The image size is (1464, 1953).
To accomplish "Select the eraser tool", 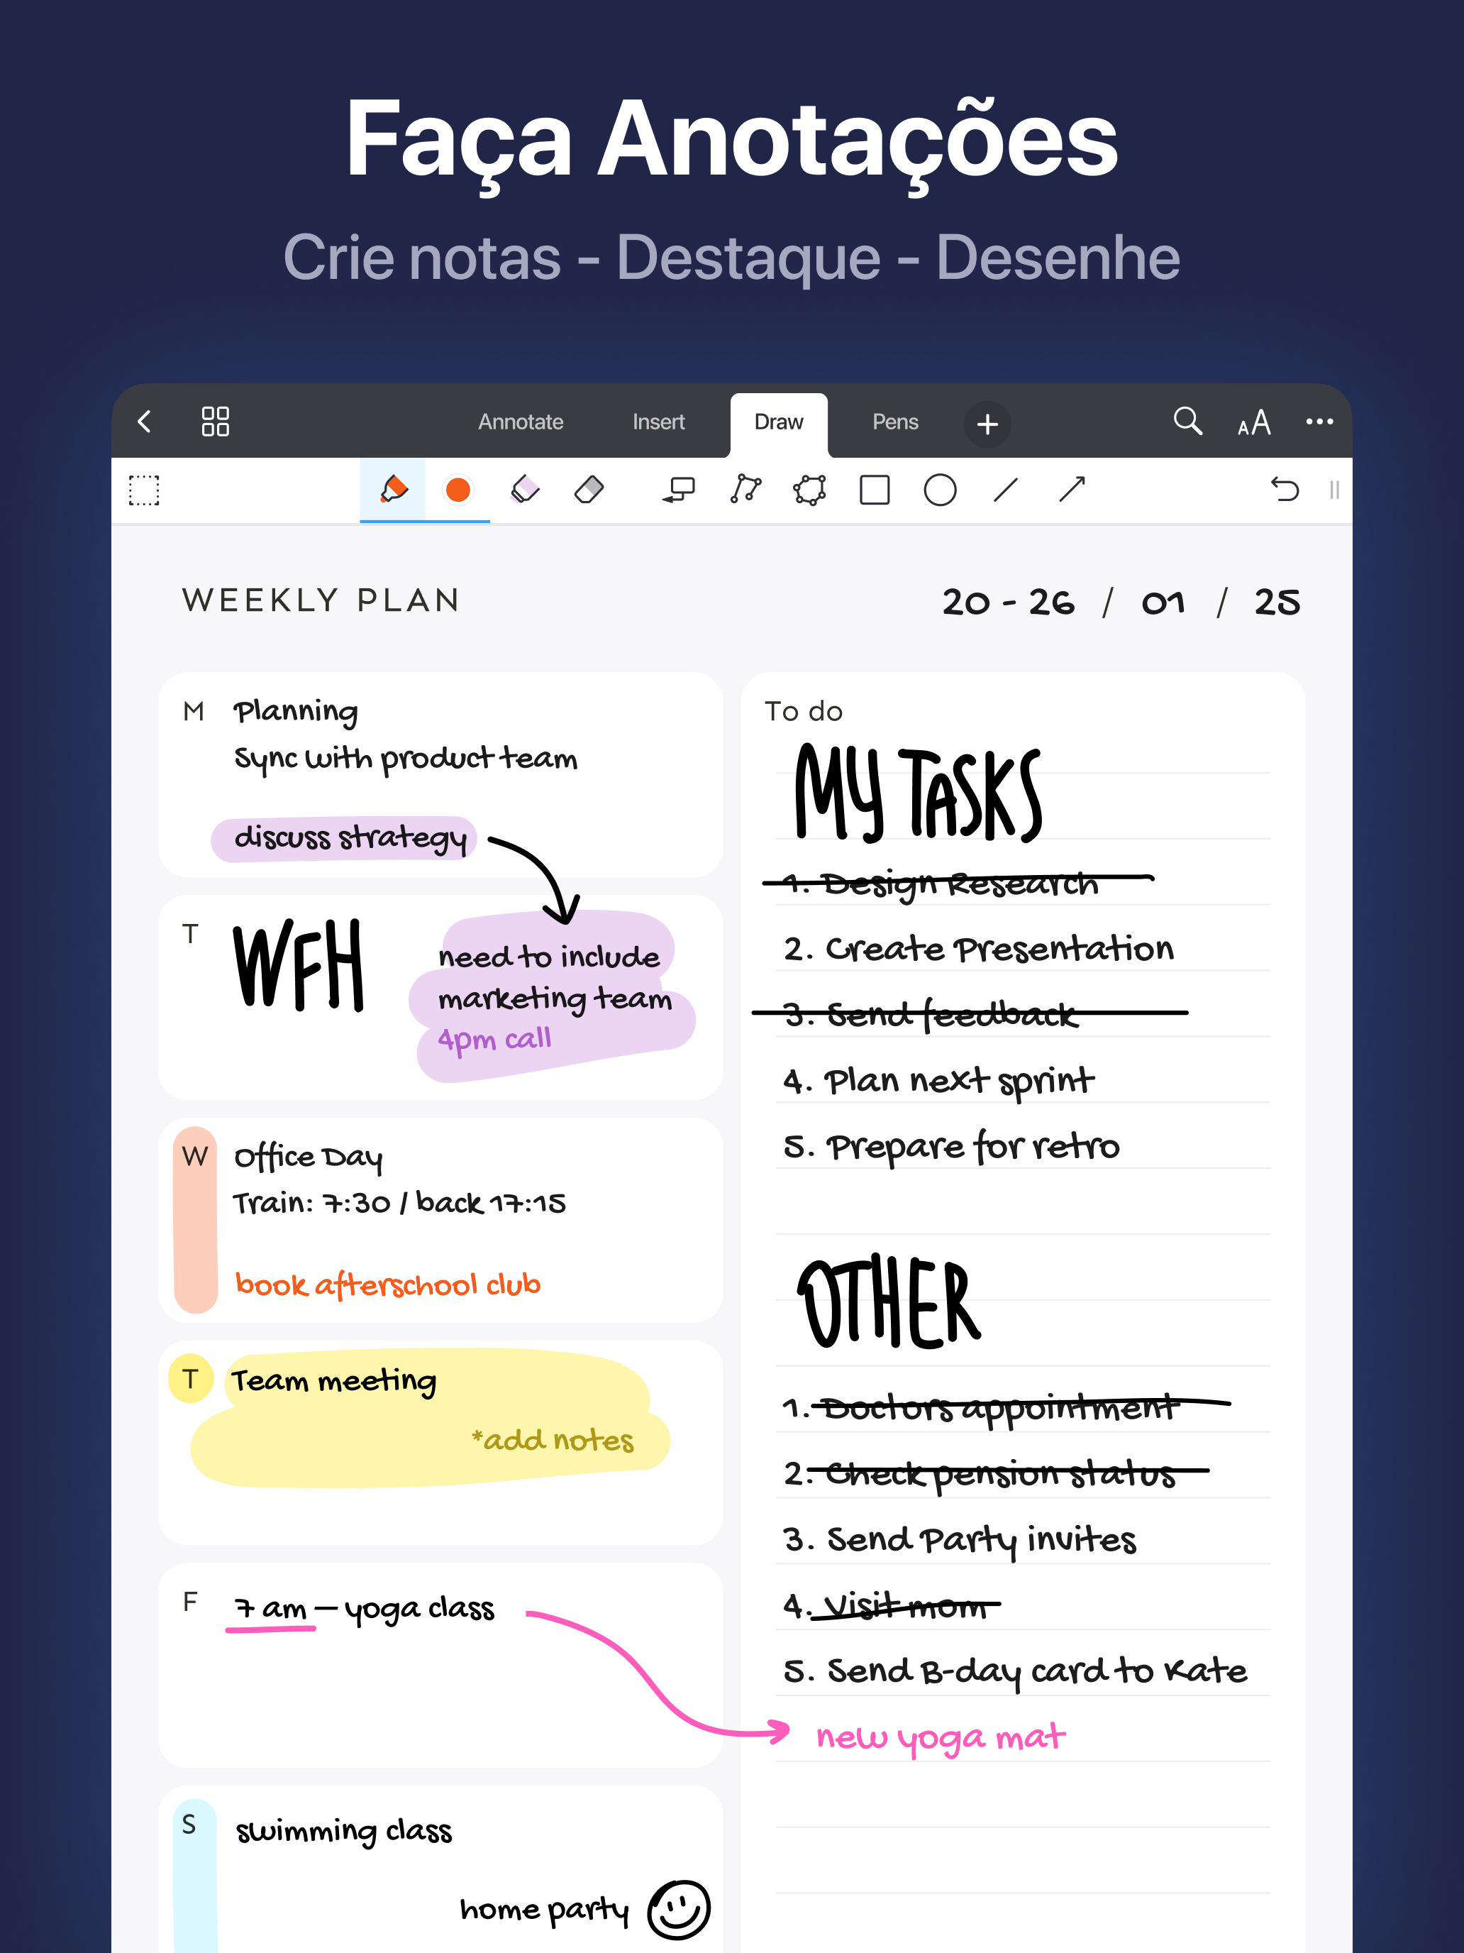I will pyautogui.click(x=589, y=489).
